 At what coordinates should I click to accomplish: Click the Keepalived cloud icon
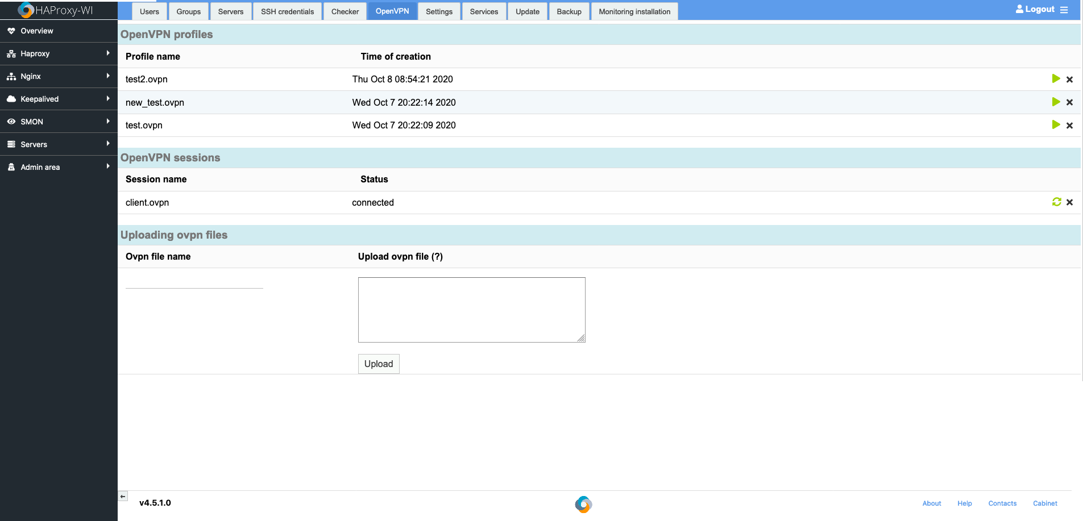pos(11,99)
